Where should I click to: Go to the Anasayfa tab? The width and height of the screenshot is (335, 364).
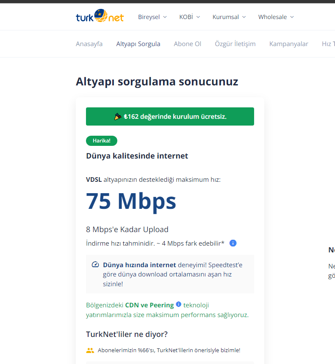[x=89, y=44]
